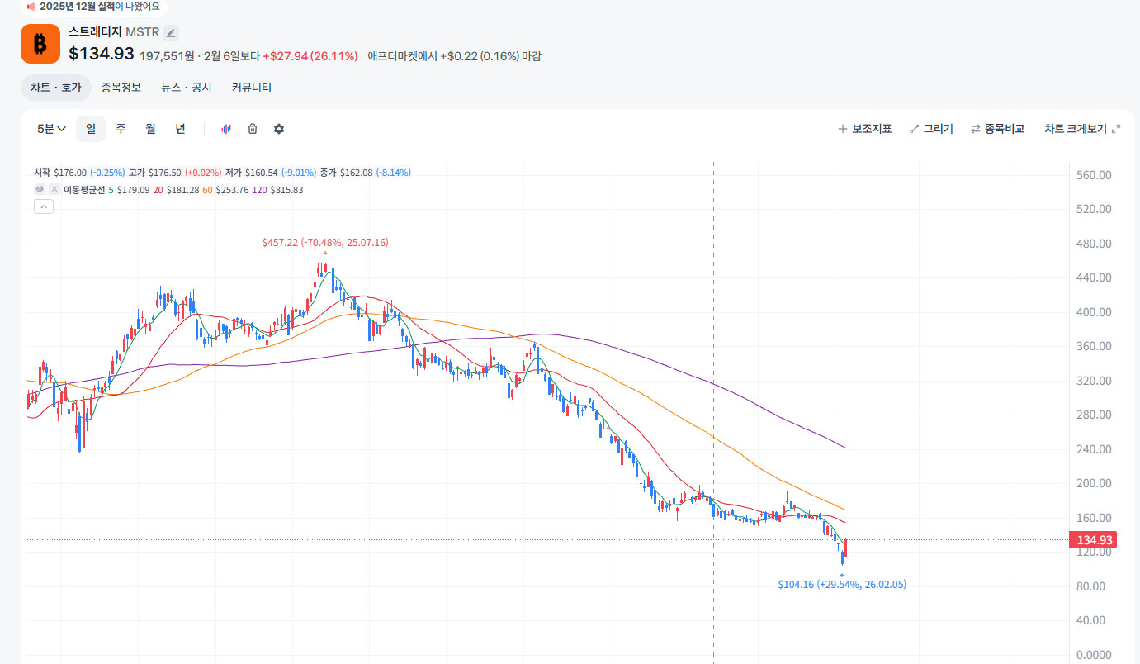
Task: Click the trash icon in chart toolbar
Action: 253,129
